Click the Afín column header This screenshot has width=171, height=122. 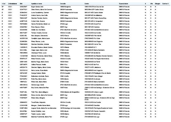pyautogui.click(x=151, y=4)
